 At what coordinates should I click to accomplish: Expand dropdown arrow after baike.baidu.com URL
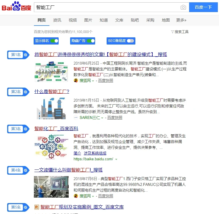[x=116, y=159]
